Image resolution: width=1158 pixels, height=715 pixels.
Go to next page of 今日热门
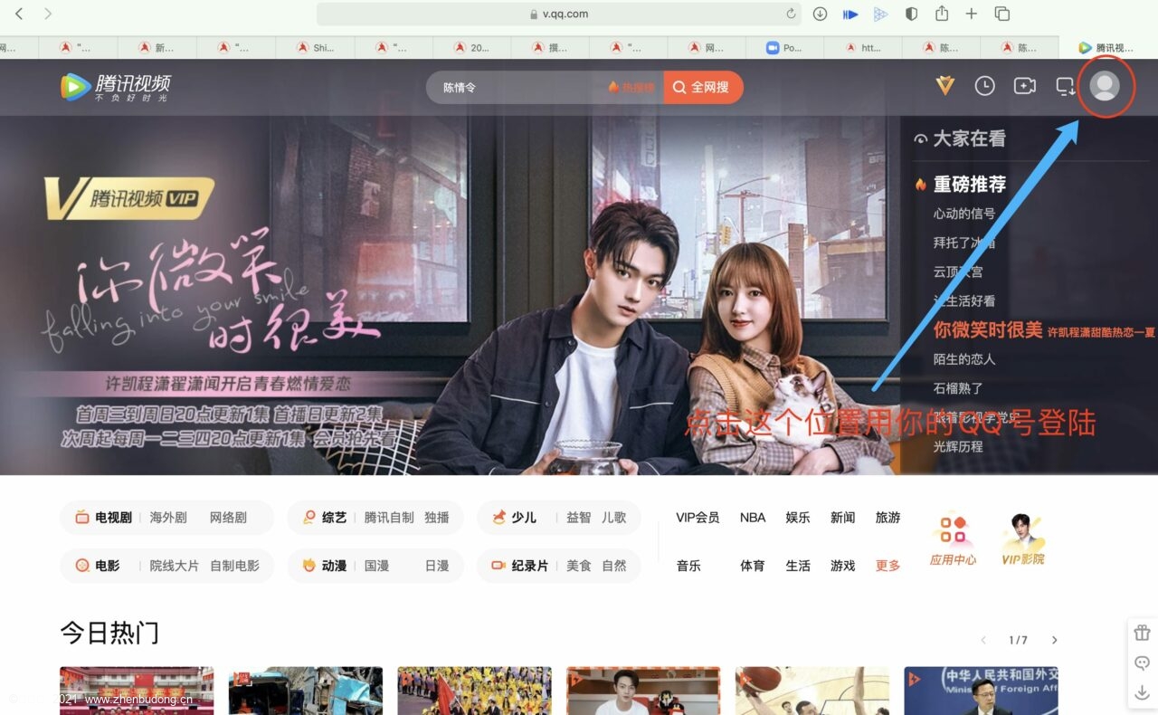[1054, 640]
